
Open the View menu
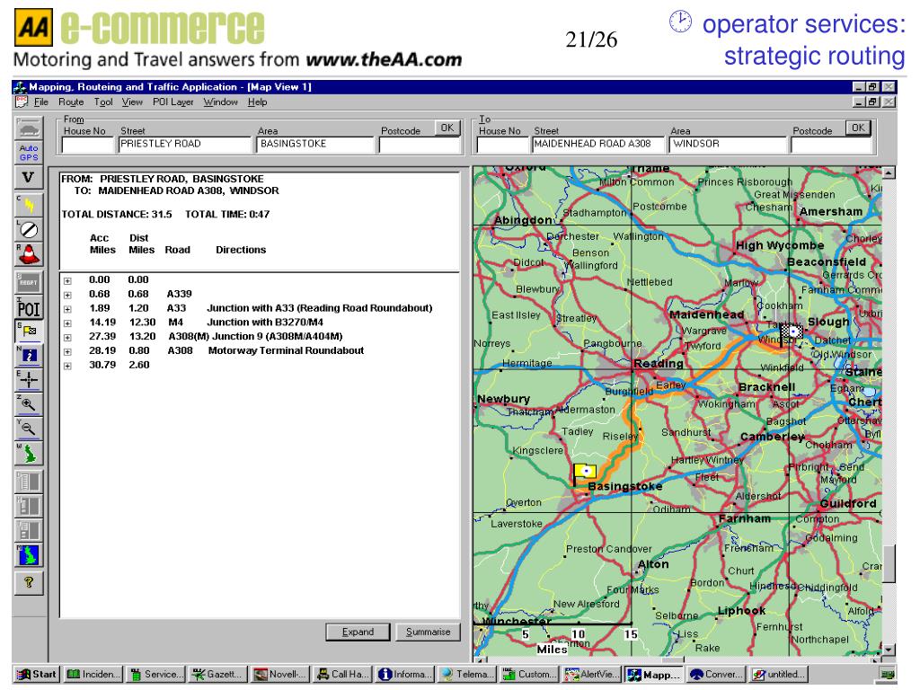click(132, 102)
